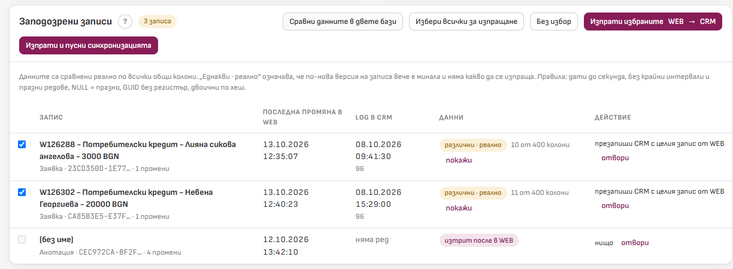This screenshot has width=733, height=269.
Task: Open 'отвори' link for W126288 record
Action: point(616,158)
